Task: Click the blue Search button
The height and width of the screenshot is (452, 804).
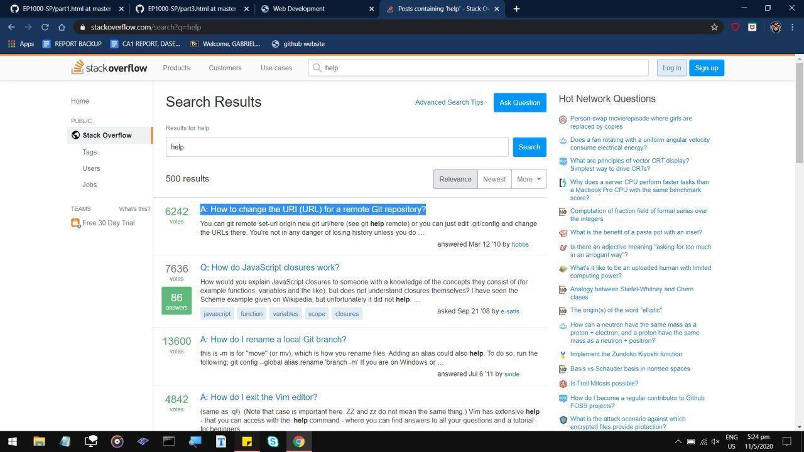Action: (530, 147)
